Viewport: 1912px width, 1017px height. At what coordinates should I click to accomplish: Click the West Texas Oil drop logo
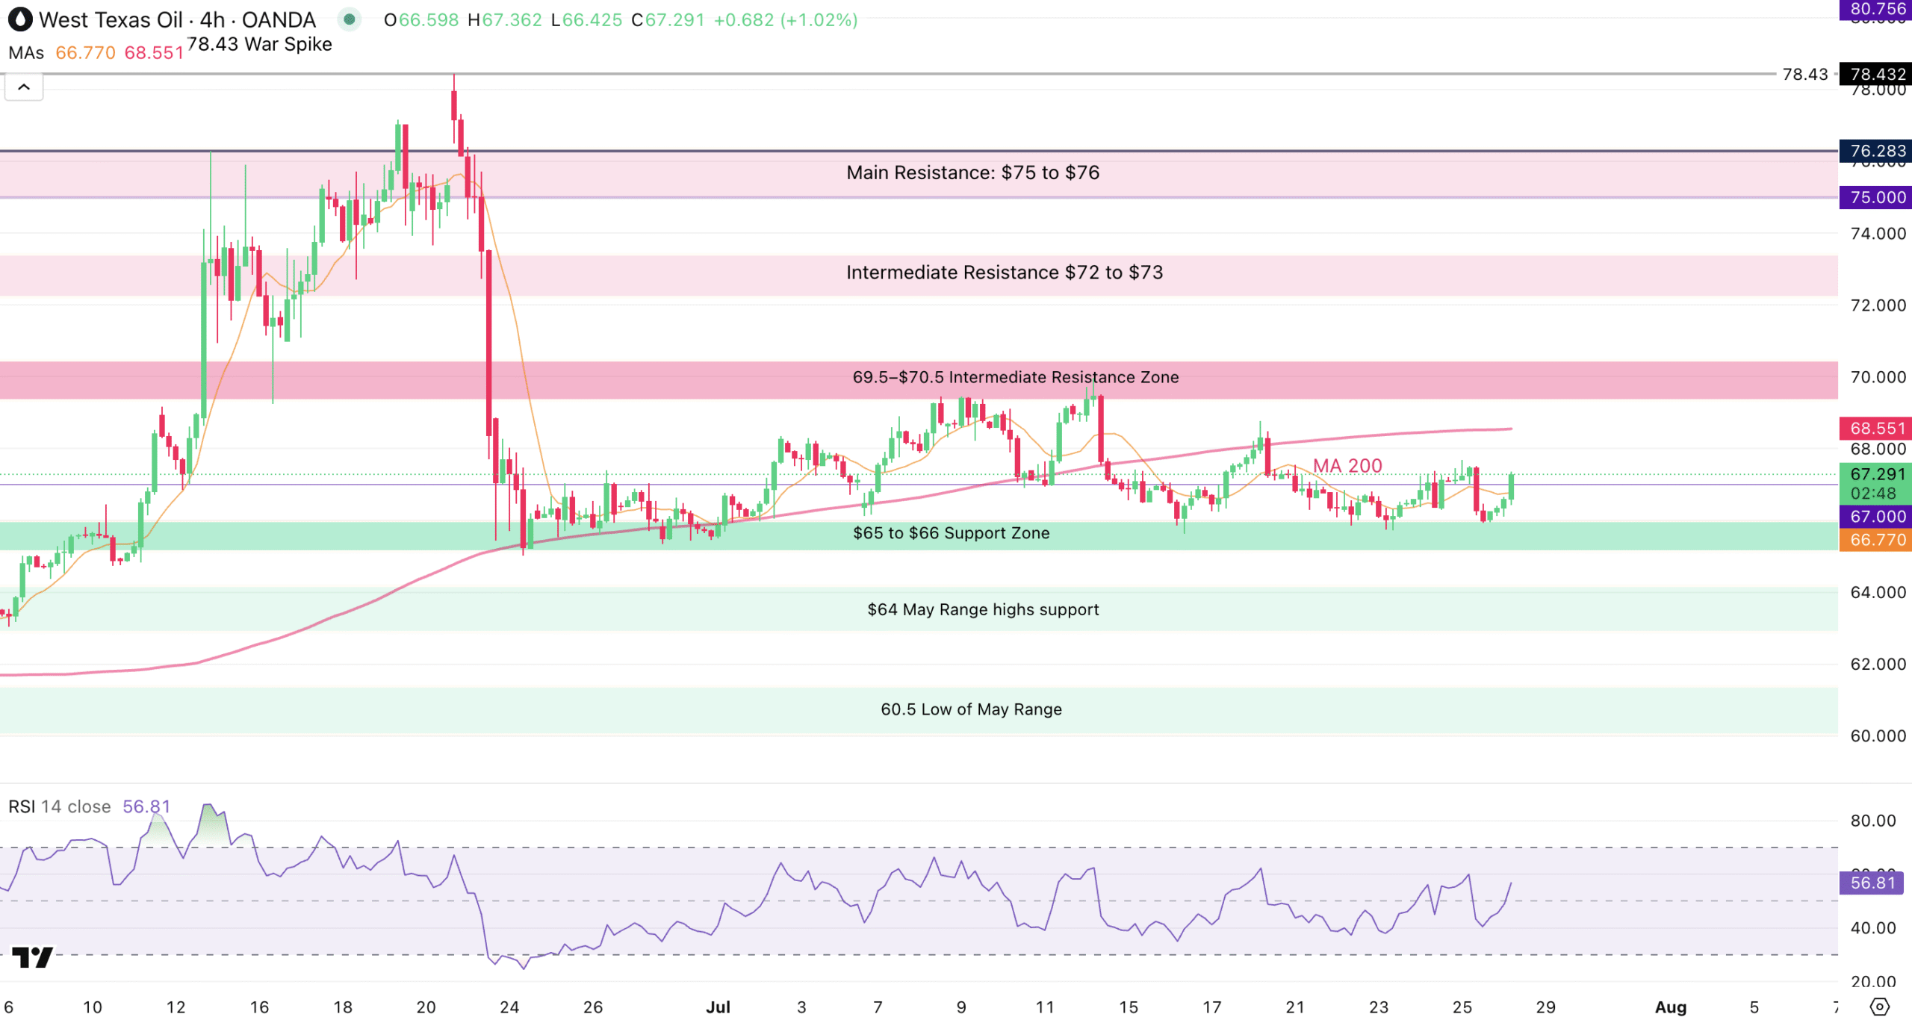point(20,19)
